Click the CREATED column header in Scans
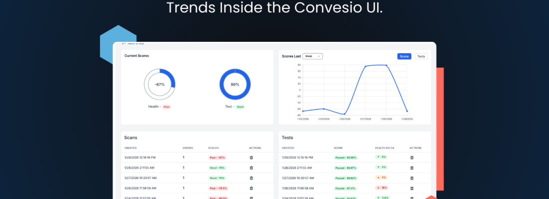The height and width of the screenshot is (199, 549). point(131,148)
